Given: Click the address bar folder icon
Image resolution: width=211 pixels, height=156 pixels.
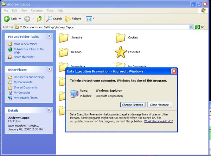Looking at the screenshot, I should (x=17, y=27).
